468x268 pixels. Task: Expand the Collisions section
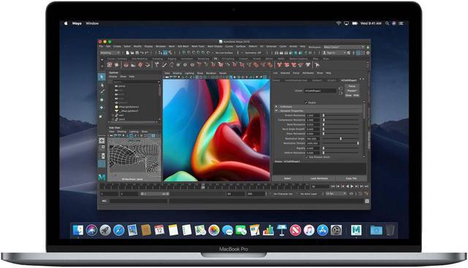tap(319, 107)
